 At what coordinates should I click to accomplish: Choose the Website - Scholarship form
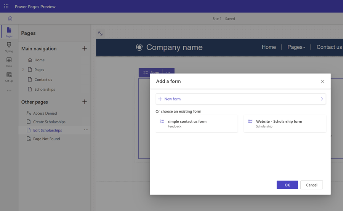285,124
